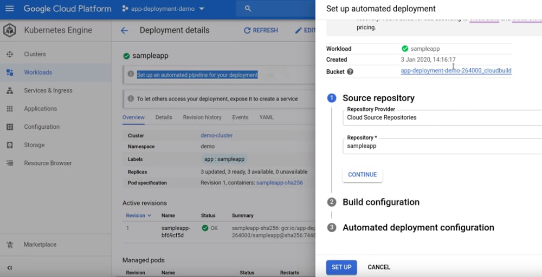Click the sampleapp-bf69cf5d revision name
542x277 pixels.
coord(176,232)
